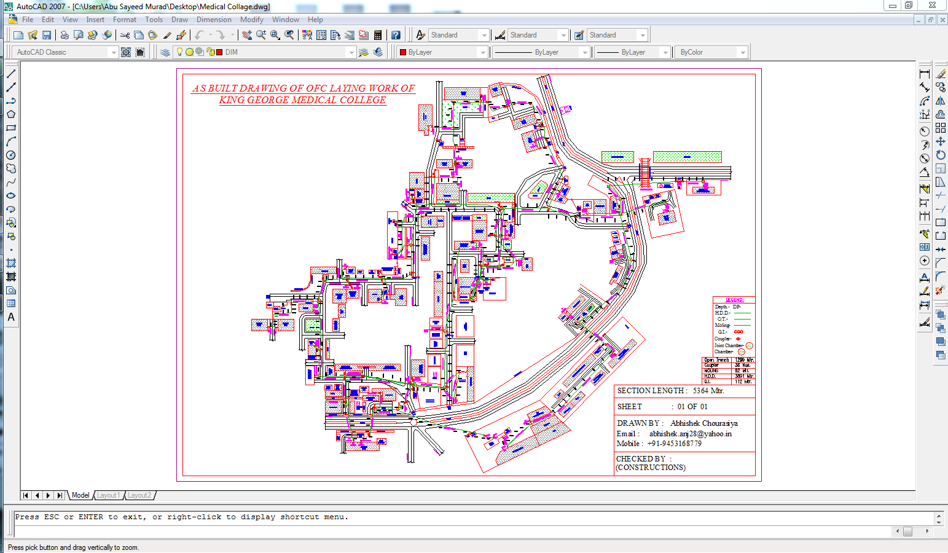Click the red ByLayer color swatch
This screenshot has width=948, height=553.
[x=403, y=52]
